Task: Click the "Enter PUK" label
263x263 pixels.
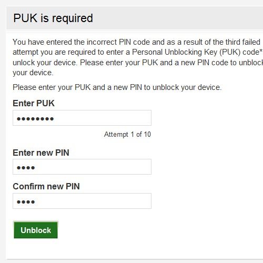Action: pos(34,103)
